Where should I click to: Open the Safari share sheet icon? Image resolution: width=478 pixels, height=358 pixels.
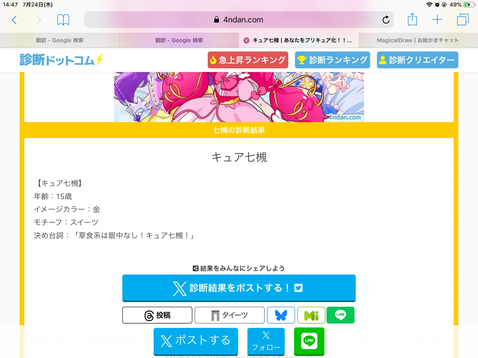pos(412,19)
